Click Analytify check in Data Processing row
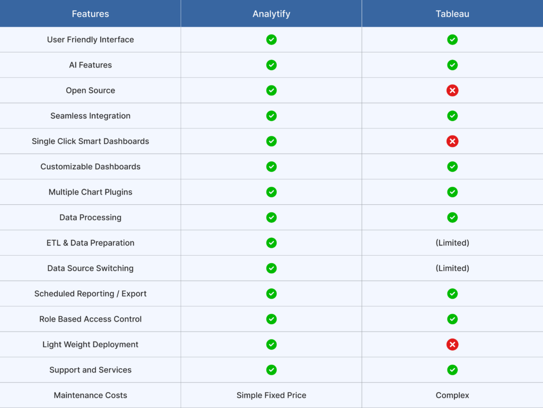The image size is (543, 408). (271, 217)
